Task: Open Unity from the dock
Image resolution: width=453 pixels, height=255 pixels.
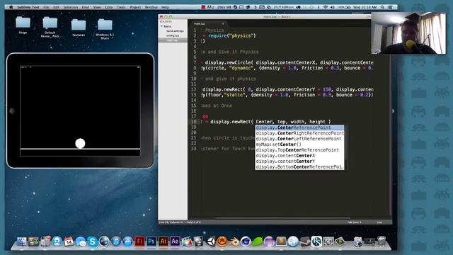Action: pyautogui.click(x=211, y=242)
